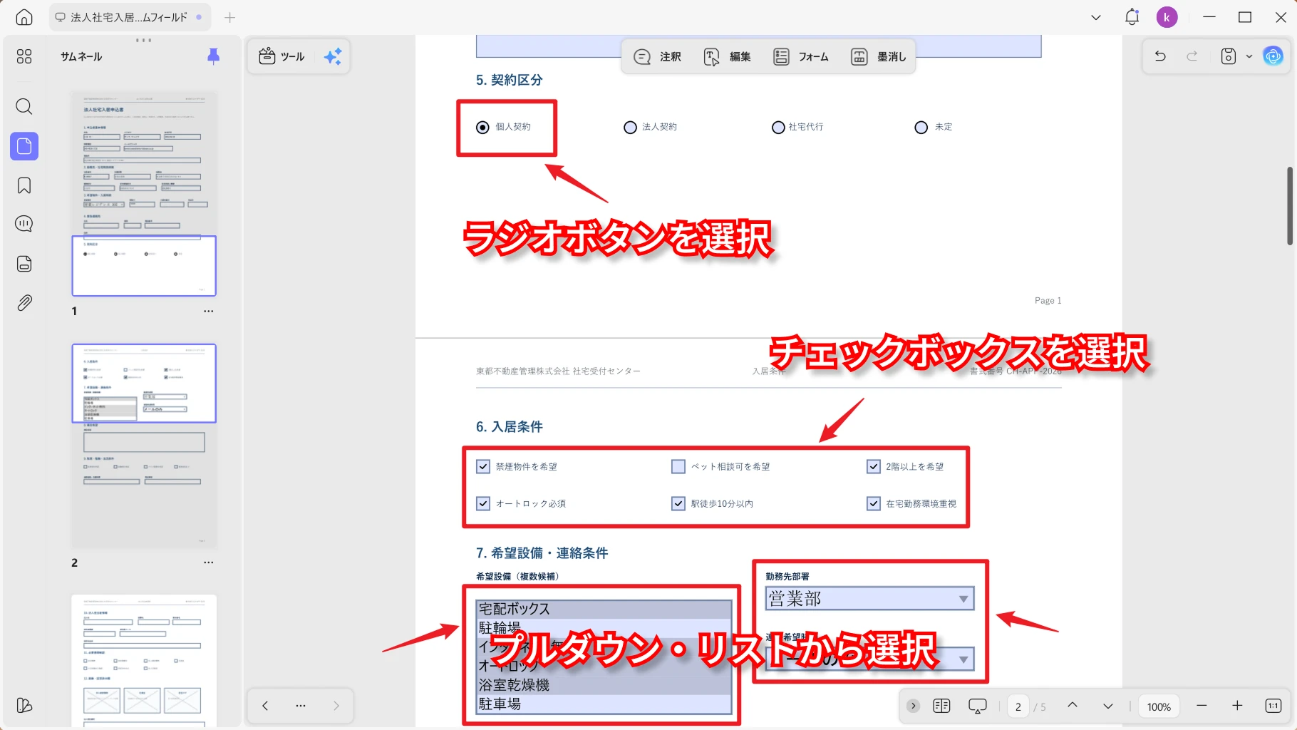The height and width of the screenshot is (730, 1297).
Task: Open page 2 thumbnail
Action: (144, 446)
